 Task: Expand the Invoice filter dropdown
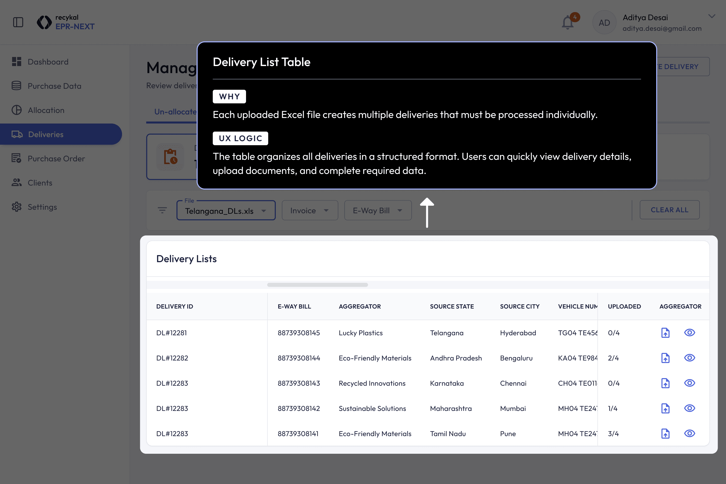coord(310,210)
